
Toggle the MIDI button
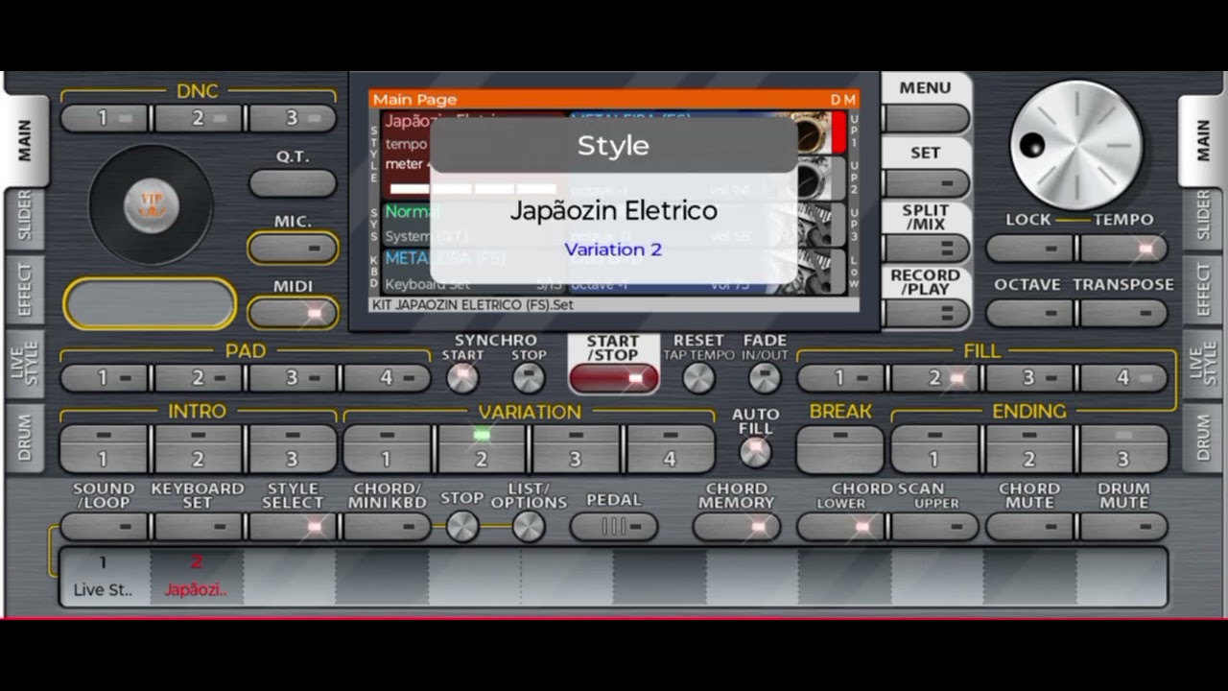tap(293, 313)
